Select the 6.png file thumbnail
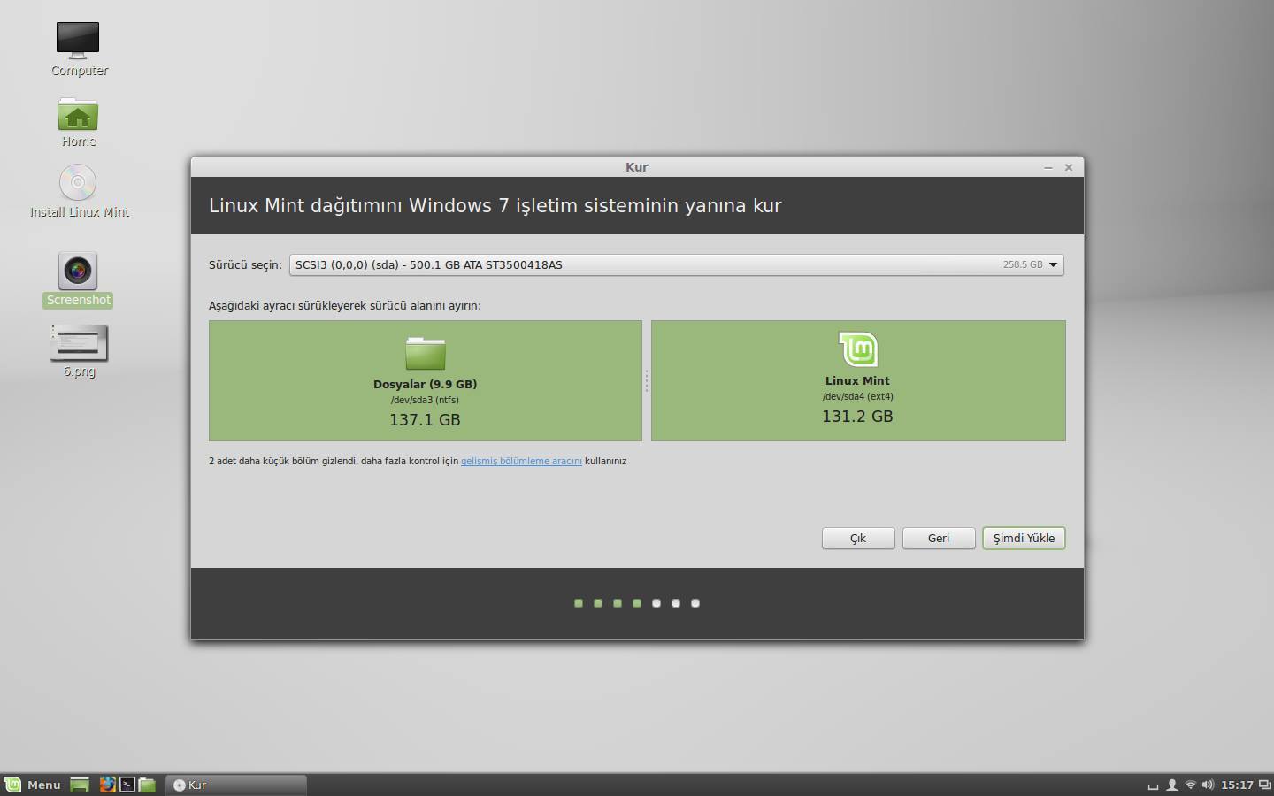This screenshot has width=1274, height=796. [x=79, y=343]
